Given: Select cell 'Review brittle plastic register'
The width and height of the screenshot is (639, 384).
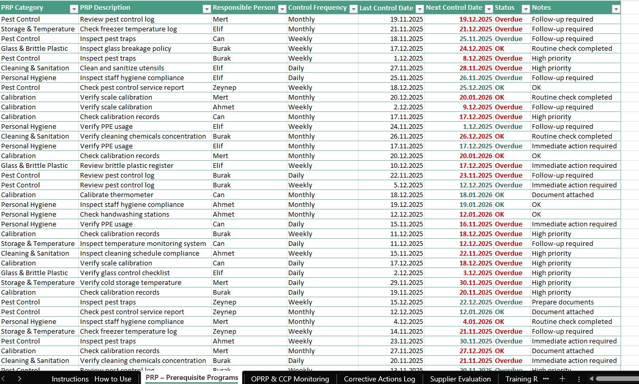Looking at the screenshot, I should [145, 165].
